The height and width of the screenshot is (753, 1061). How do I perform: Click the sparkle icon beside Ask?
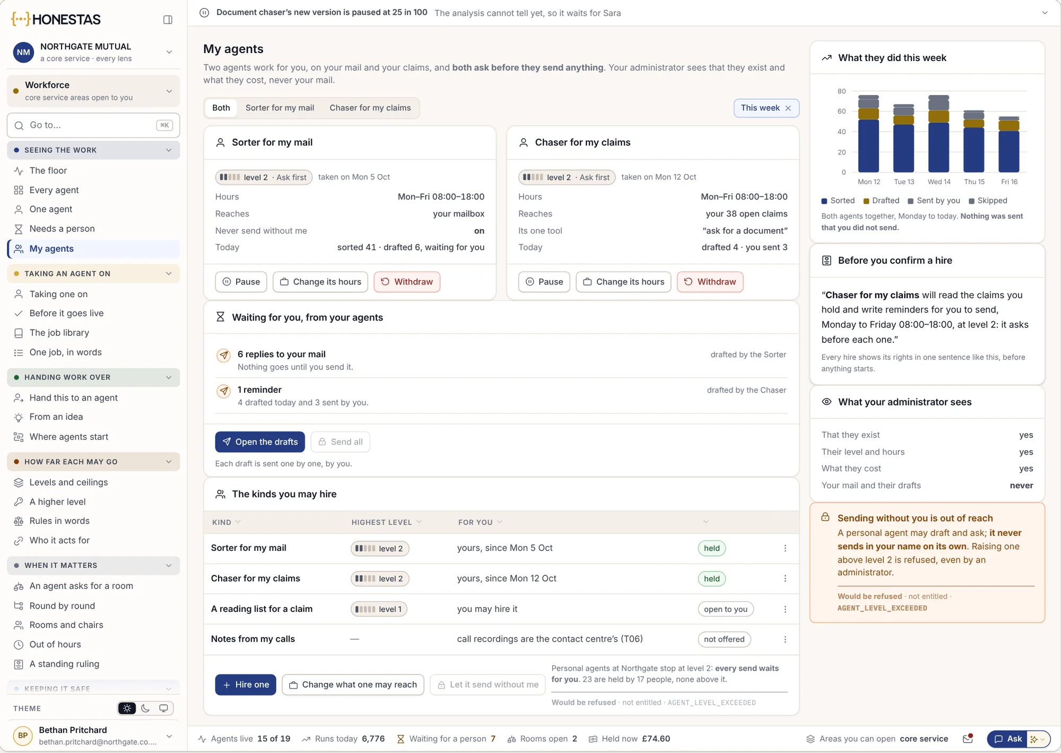tap(1033, 739)
